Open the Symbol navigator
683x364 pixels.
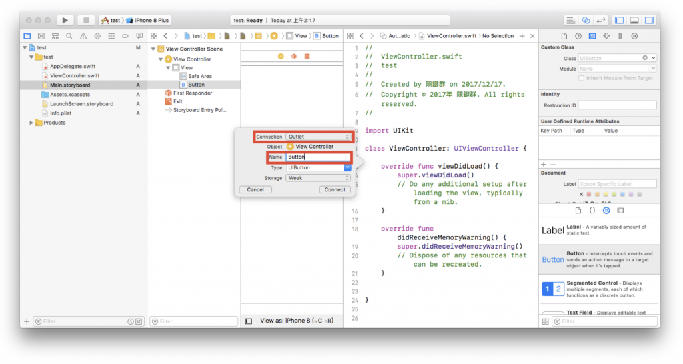55,36
